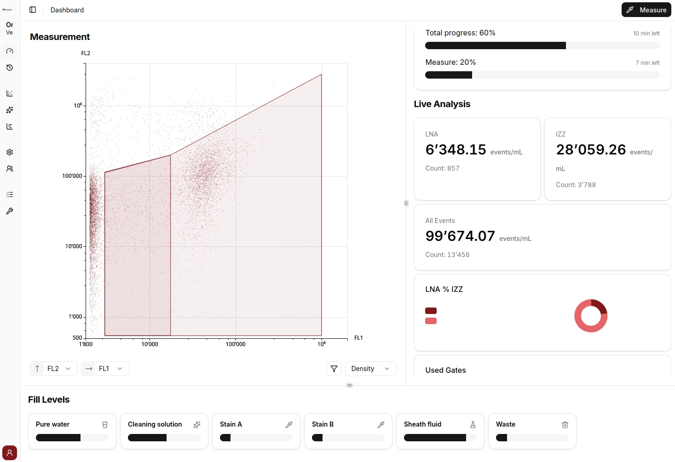Click the Dashboard breadcrumb label
Screen dimensions: 675x462
(67, 10)
